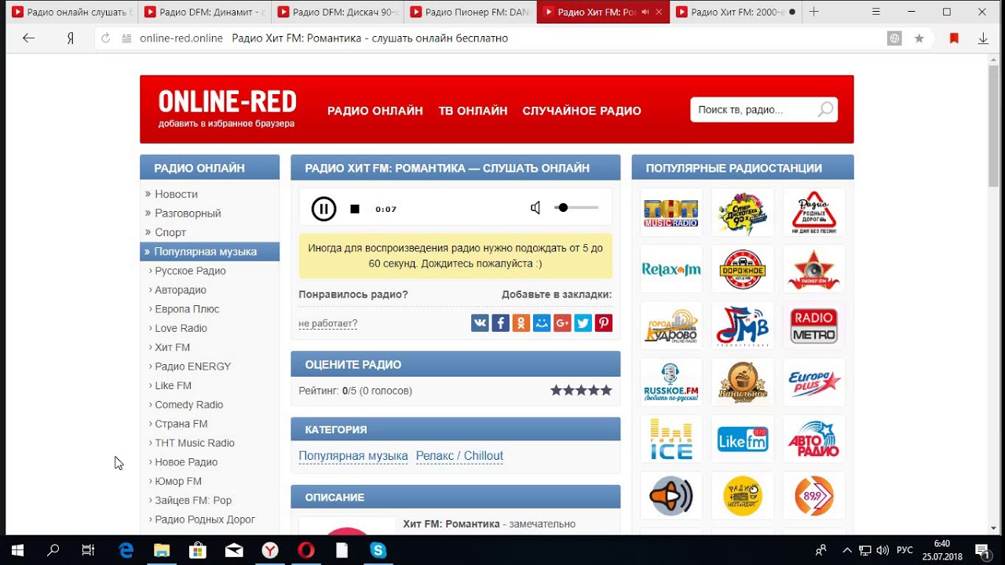Mute the player speaker icon

(535, 208)
